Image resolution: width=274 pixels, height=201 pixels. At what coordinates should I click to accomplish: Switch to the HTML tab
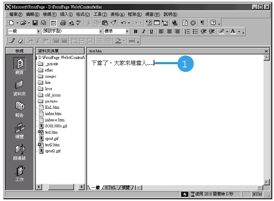pos(111,188)
